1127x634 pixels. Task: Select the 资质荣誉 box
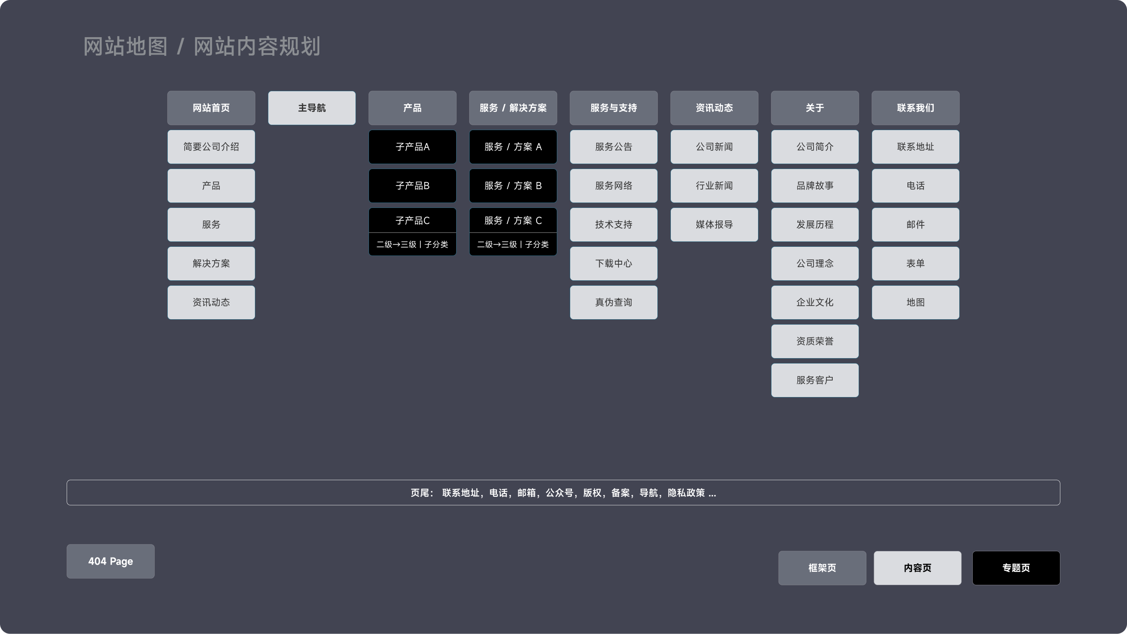click(815, 341)
